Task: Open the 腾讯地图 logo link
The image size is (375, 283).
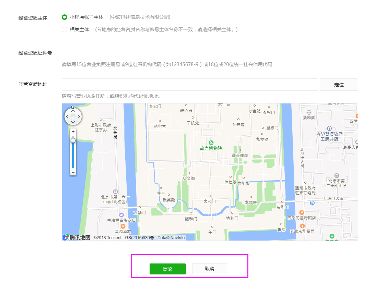Action: click(x=77, y=237)
